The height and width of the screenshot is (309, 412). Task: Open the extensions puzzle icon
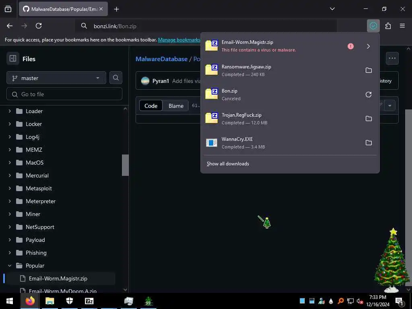[388, 26]
